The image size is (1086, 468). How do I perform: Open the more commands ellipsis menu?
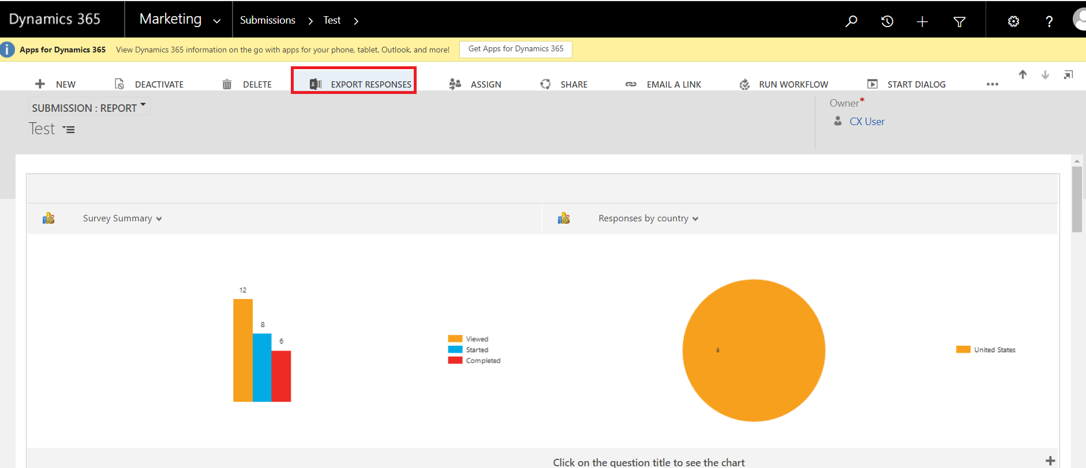[x=992, y=84]
